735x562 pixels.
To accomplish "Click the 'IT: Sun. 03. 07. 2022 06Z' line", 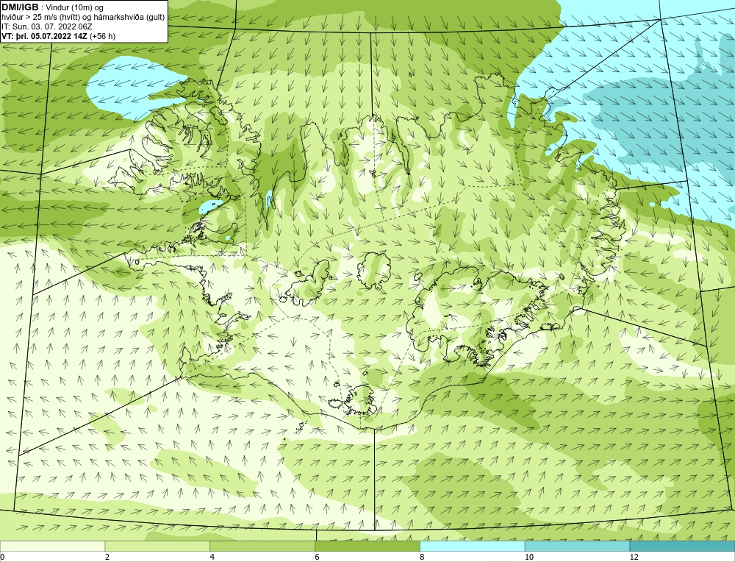I will [x=47, y=26].
